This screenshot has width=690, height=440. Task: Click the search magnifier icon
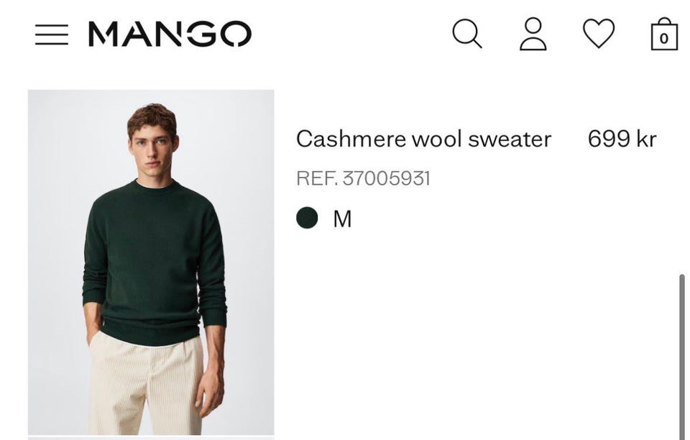[467, 33]
